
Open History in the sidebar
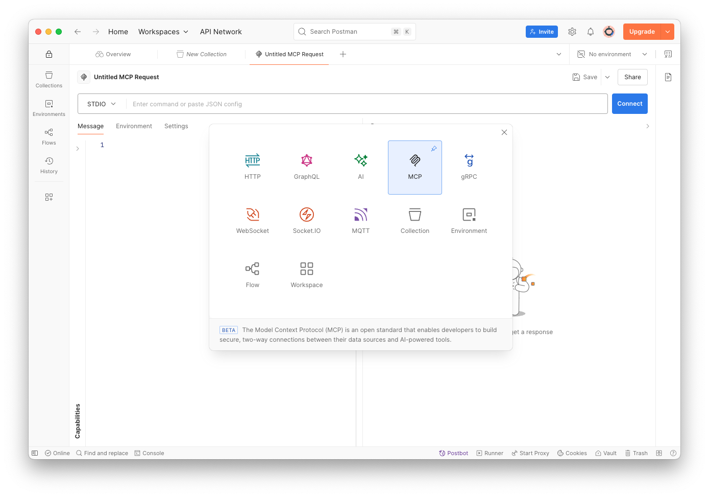(49, 165)
